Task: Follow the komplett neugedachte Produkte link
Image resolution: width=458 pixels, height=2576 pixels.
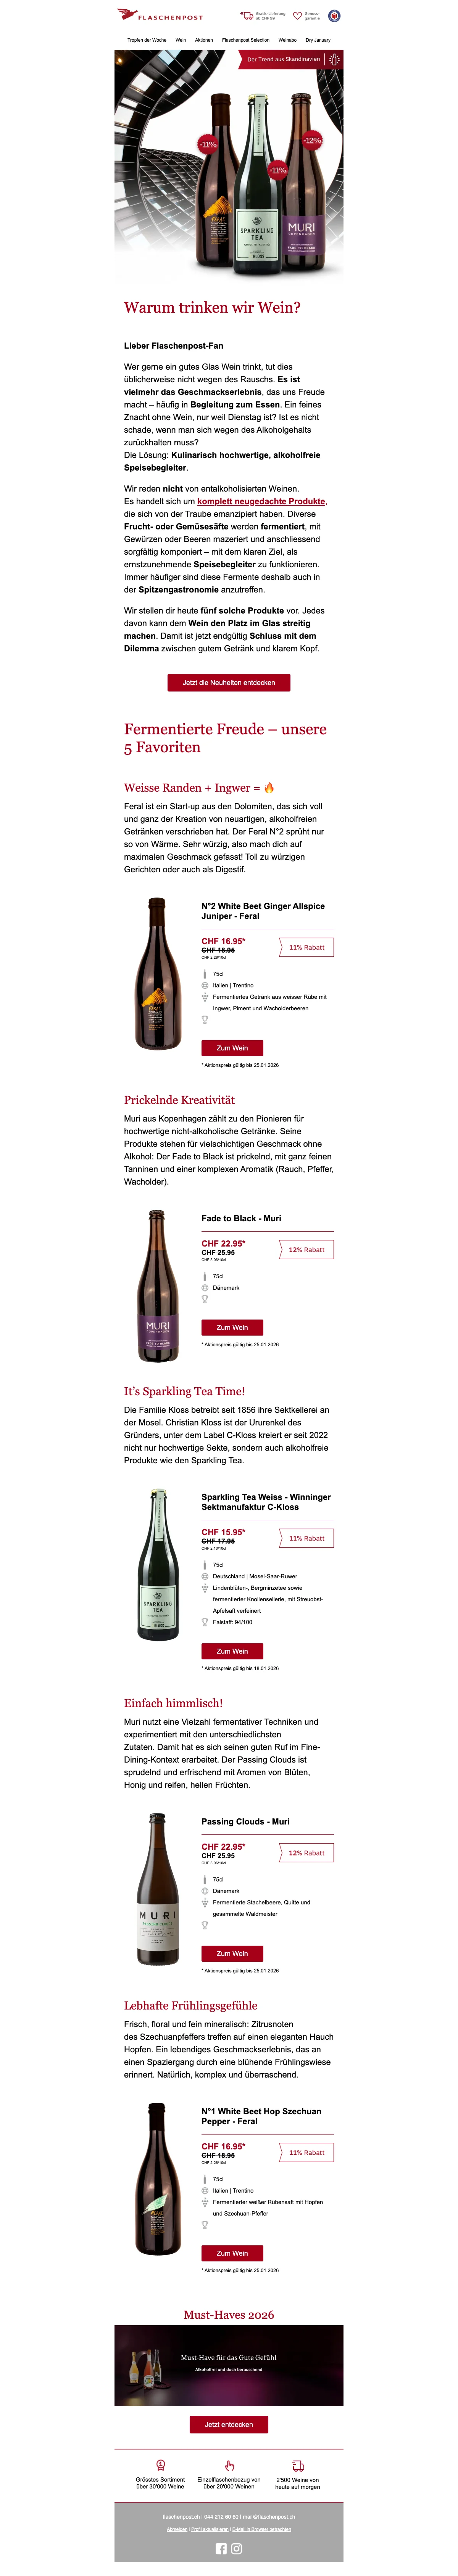Action: coord(261,501)
